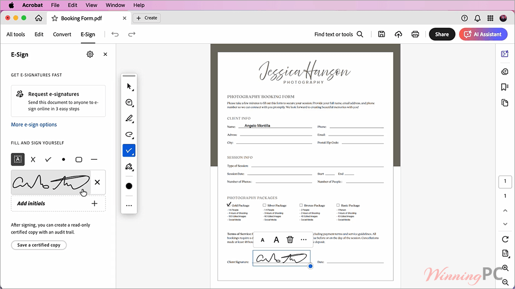Screen dimensions: 515x289
Task: Open the user profile avatar
Action: [503, 18]
